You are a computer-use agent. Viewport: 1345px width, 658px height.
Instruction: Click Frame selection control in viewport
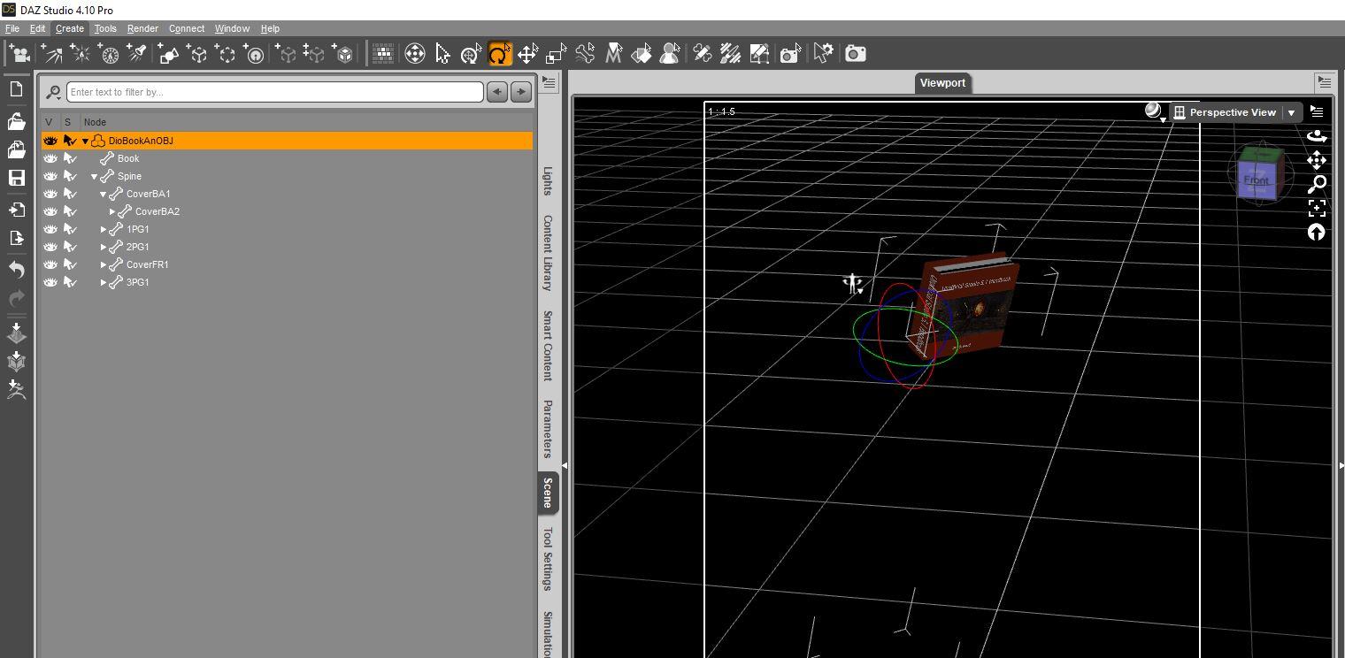(1317, 208)
